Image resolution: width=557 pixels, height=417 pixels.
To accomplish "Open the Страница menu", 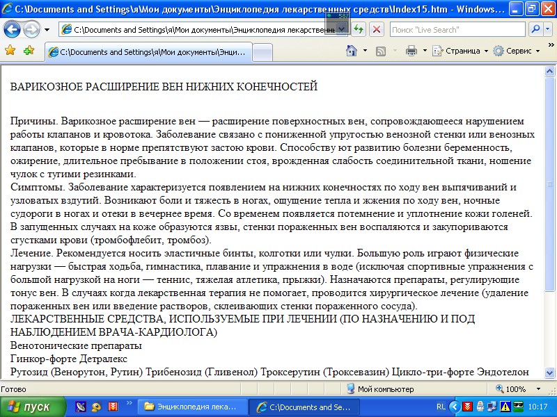I will [x=460, y=51].
